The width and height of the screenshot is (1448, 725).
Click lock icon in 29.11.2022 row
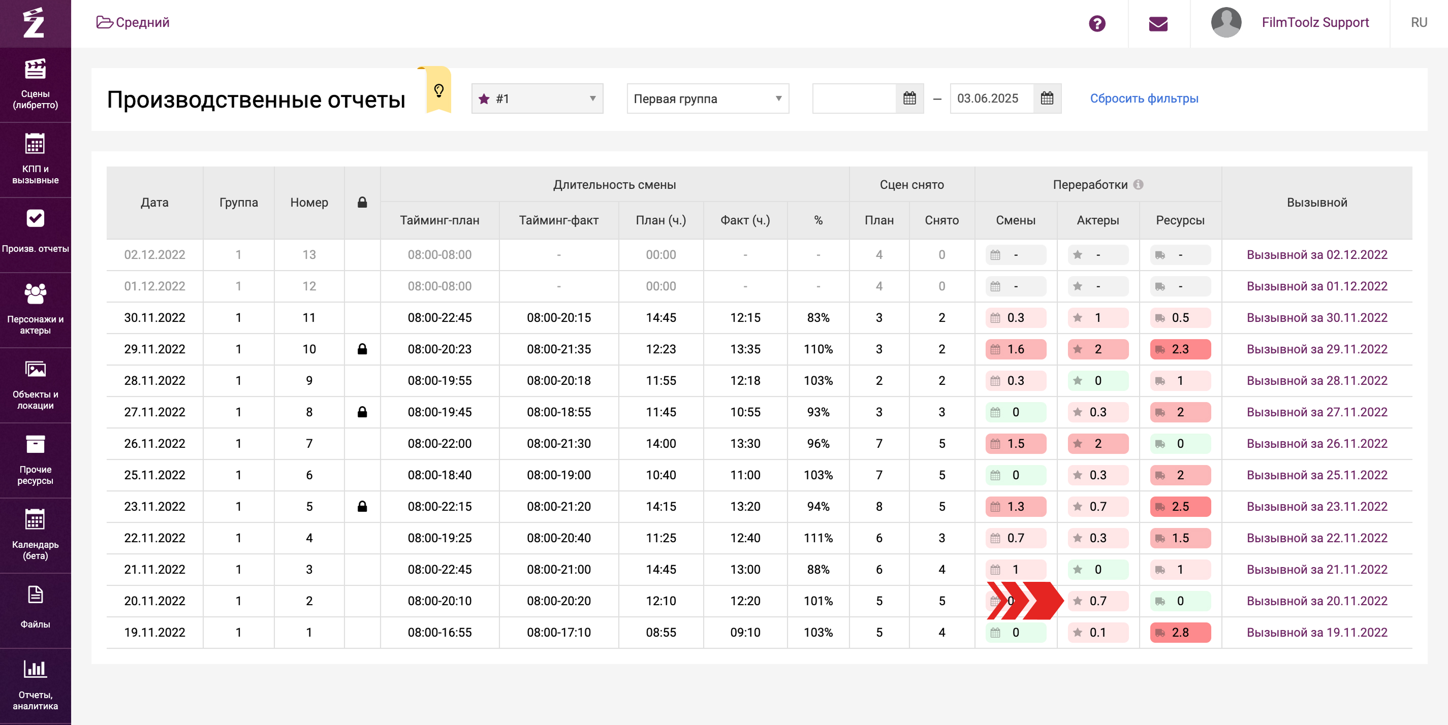[x=362, y=349]
